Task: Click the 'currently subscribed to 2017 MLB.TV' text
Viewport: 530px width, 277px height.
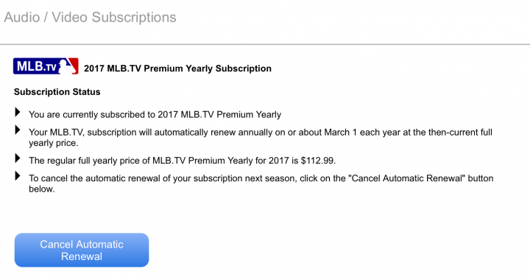Action: [x=138, y=115]
